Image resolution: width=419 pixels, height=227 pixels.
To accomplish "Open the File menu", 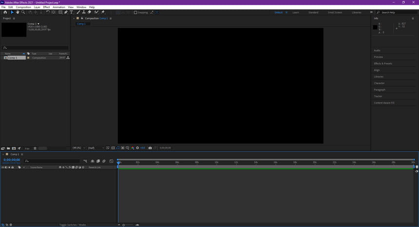I will pos(3,7).
